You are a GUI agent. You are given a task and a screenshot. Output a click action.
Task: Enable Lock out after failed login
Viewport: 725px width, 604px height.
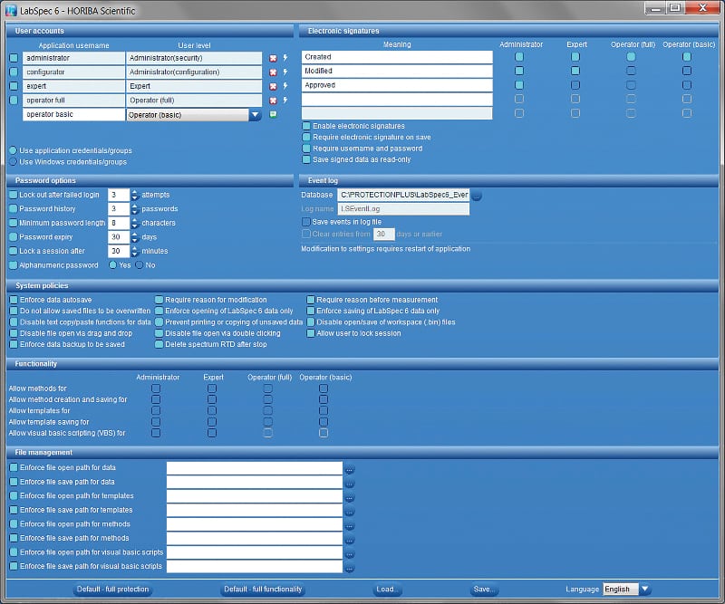(14, 195)
